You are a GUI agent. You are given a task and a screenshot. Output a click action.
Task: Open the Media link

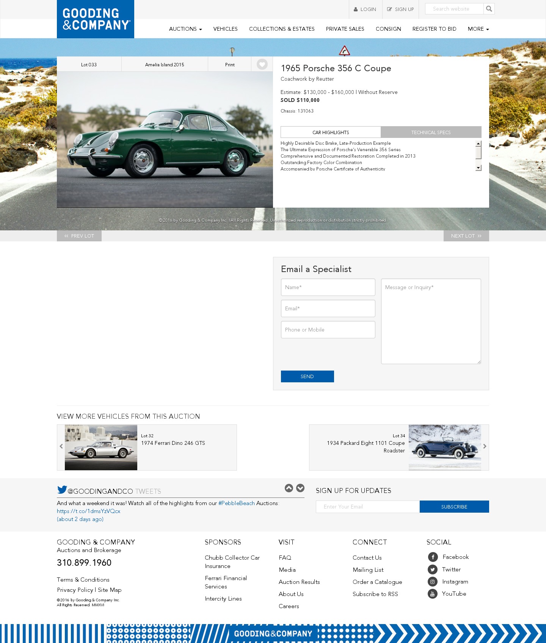(287, 570)
